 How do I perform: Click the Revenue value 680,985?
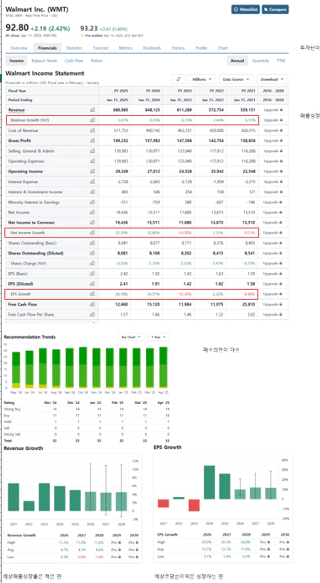121,110
